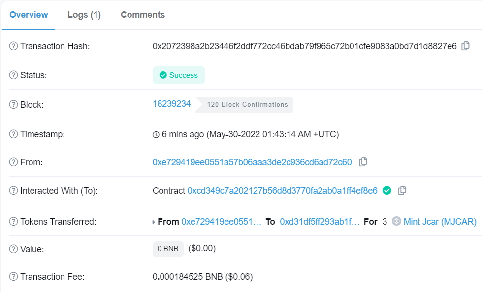Click the Mint Jcar token logo icon
Image resolution: width=482 pixels, height=292 pixels.
tap(396, 222)
